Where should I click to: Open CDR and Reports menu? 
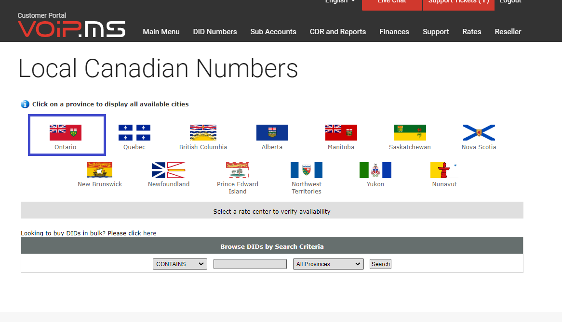point(338,31)
